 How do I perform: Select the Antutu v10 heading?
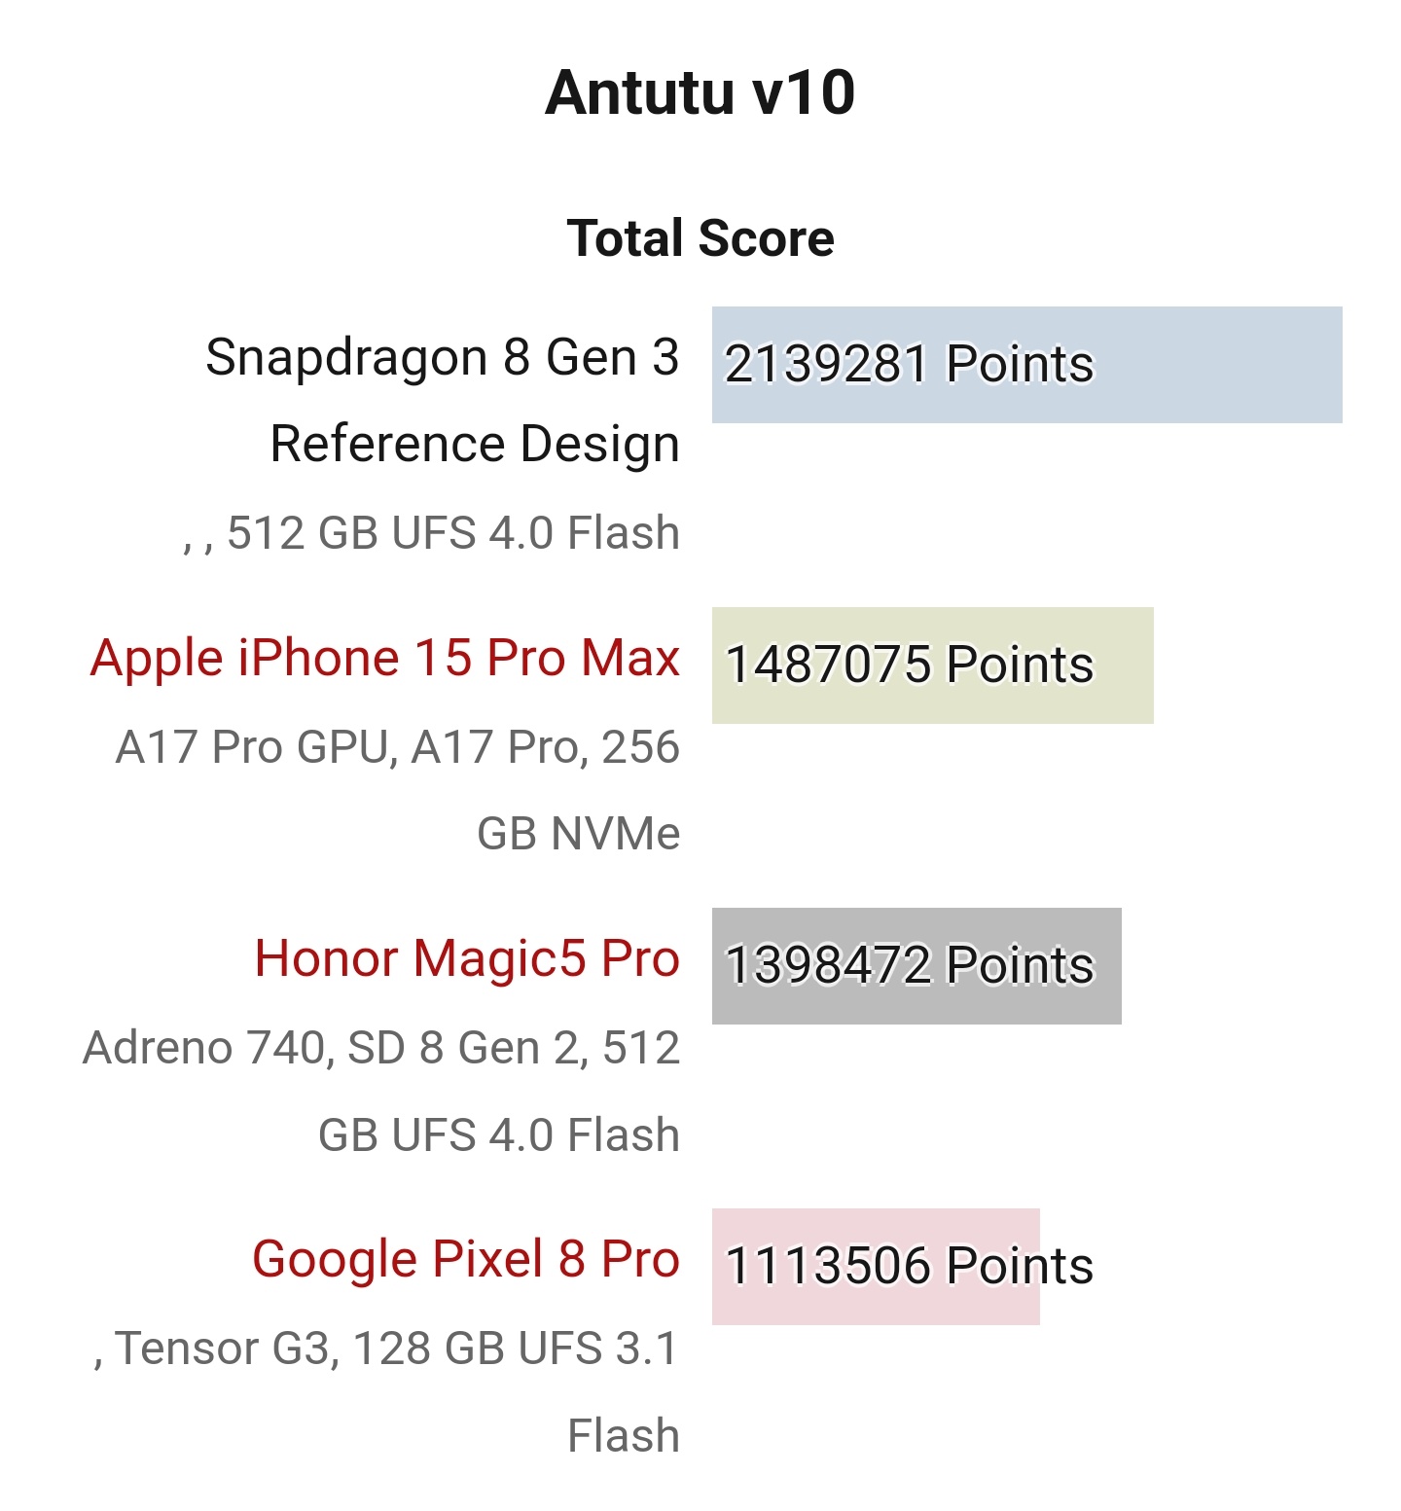click(x=700, y=93)
